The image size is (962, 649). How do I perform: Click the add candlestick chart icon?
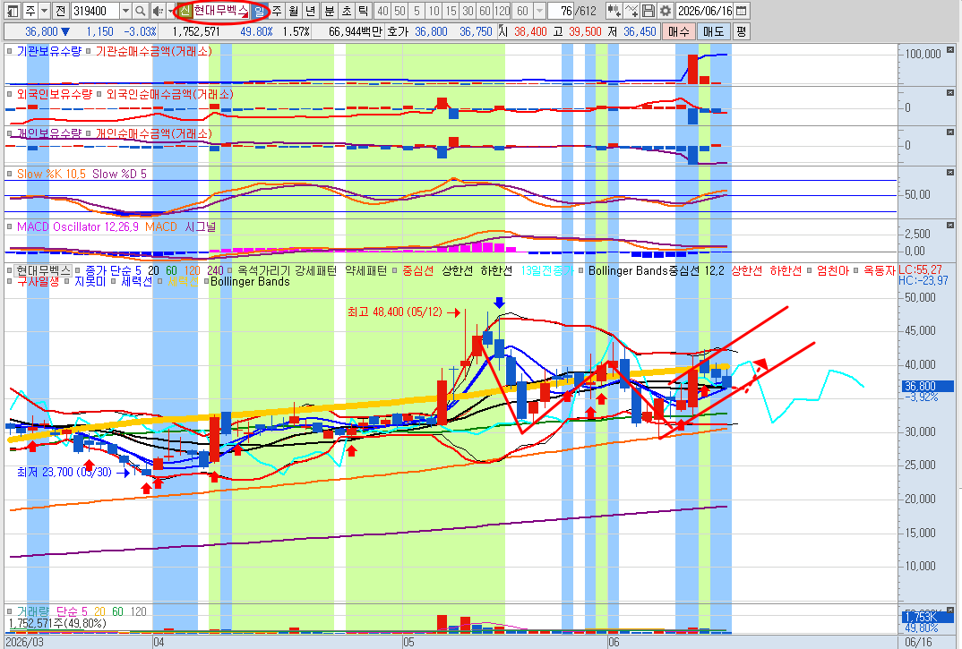point(614,11)
